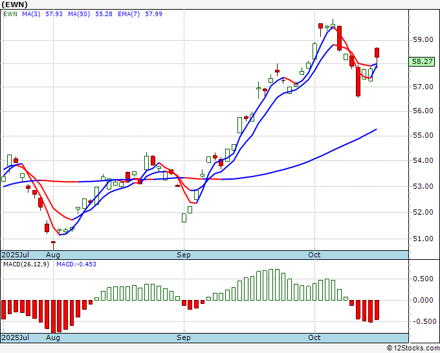This screenshot has width=440, height=353.
Task: Click the 0.500 MACD axis label
Action: point(423,279)
